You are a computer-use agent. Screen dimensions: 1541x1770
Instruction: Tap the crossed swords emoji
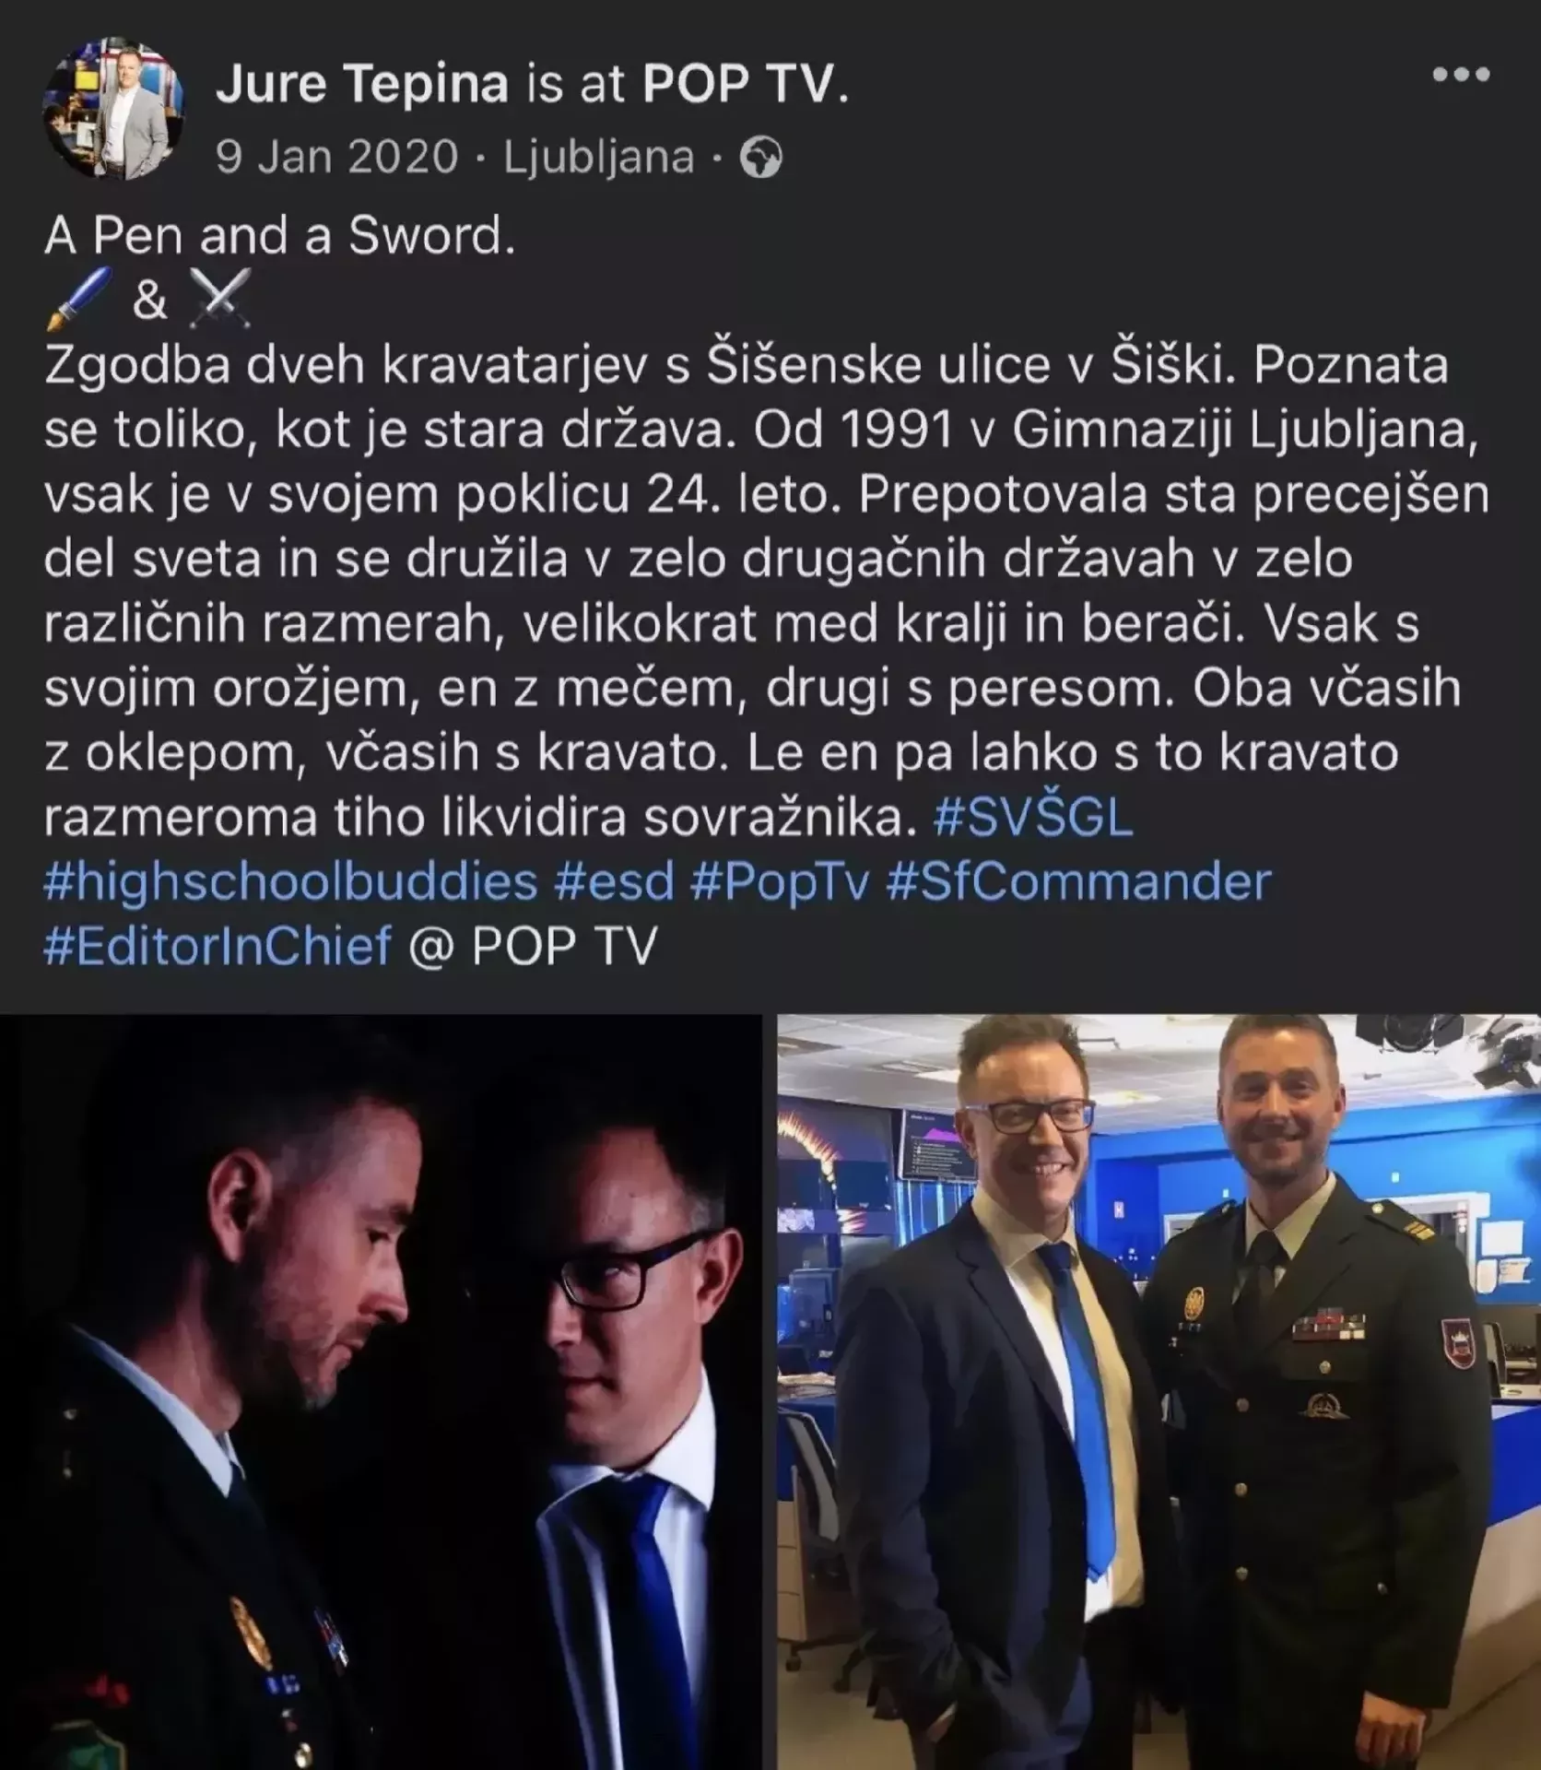[219, 300]
